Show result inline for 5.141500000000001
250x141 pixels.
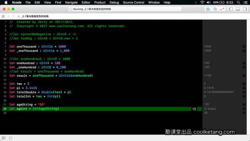coord(244,92)
